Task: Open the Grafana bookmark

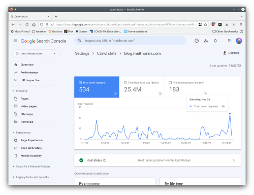Action: [55, 31]
